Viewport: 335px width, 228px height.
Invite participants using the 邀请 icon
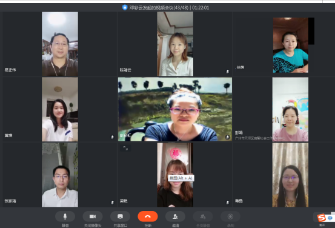(x=175, y=216)
